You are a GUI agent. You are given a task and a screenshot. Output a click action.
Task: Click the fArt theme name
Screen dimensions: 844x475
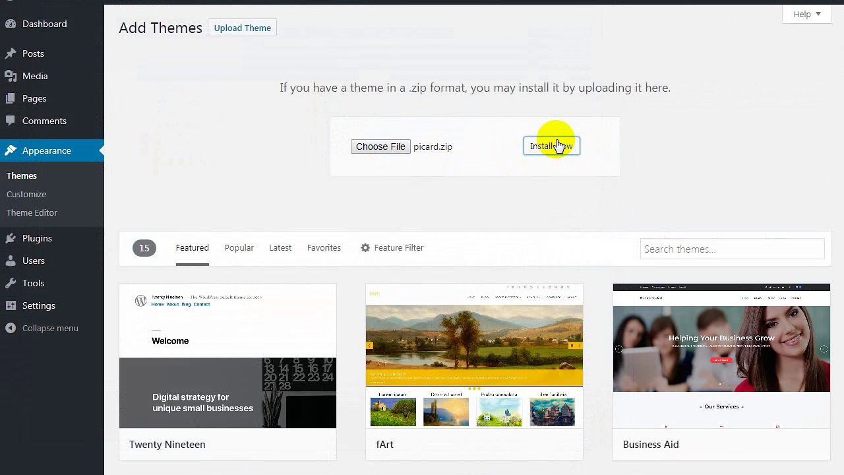pyautogui.click(x=384, y=445)
